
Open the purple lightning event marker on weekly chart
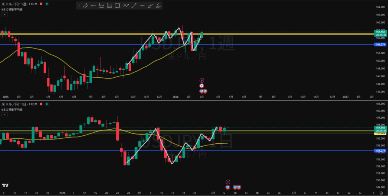[202, 80]
